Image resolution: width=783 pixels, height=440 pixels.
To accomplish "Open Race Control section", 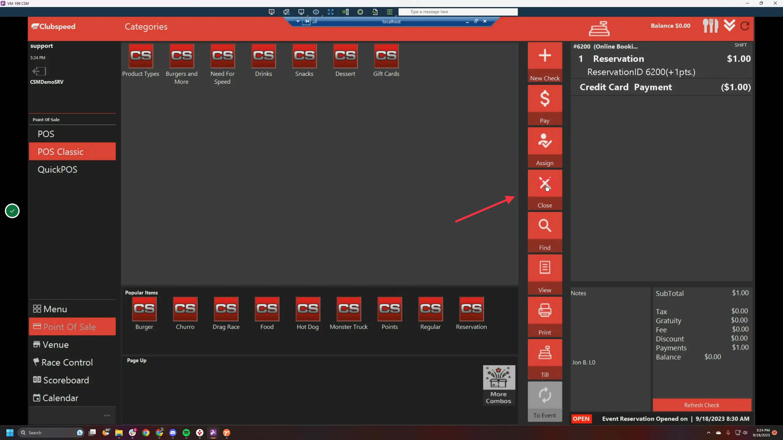I will click(x=72, y=362).
